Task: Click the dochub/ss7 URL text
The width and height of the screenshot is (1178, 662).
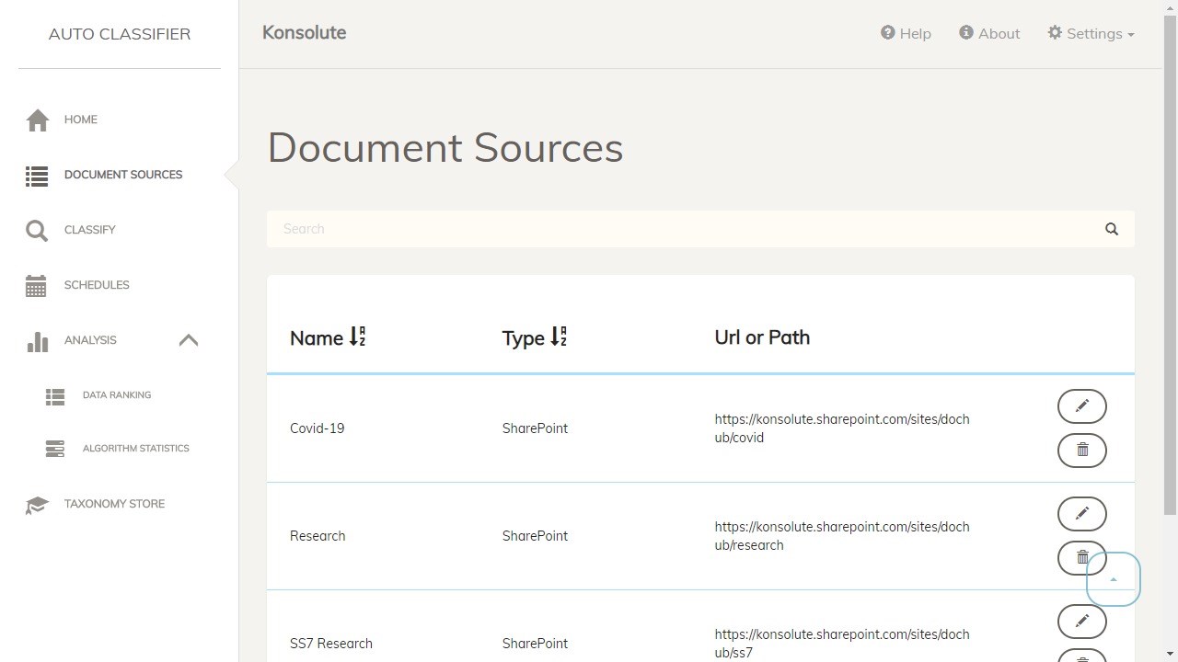Action: click(x=842, y=644)
